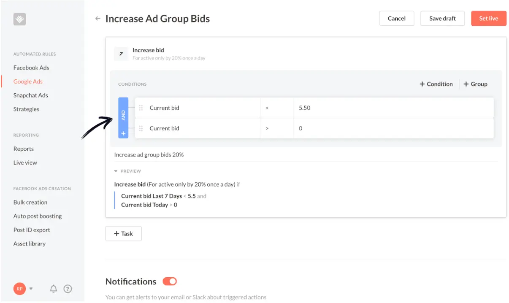Screen dimensions: 509x303
Task: Open the Reports section
Action: pyautogui.click(x=23, y=149)
